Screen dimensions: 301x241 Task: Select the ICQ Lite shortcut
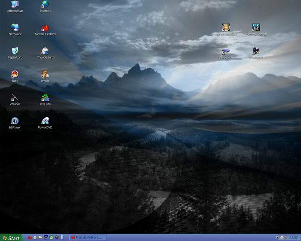(x=45, y=97)
